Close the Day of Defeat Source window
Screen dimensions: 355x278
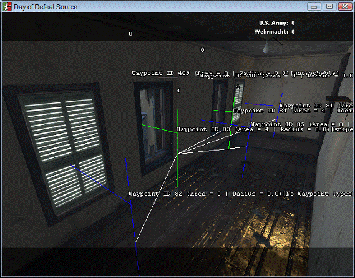[344, 7]
